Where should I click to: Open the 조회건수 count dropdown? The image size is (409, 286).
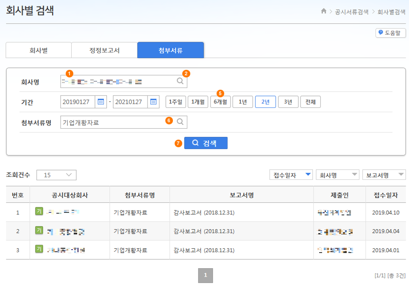[x=56, y=175]
